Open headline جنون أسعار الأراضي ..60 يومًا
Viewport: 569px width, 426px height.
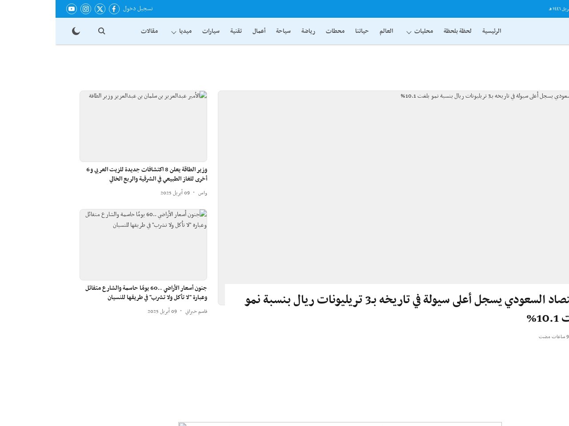[x=146, y=292]
